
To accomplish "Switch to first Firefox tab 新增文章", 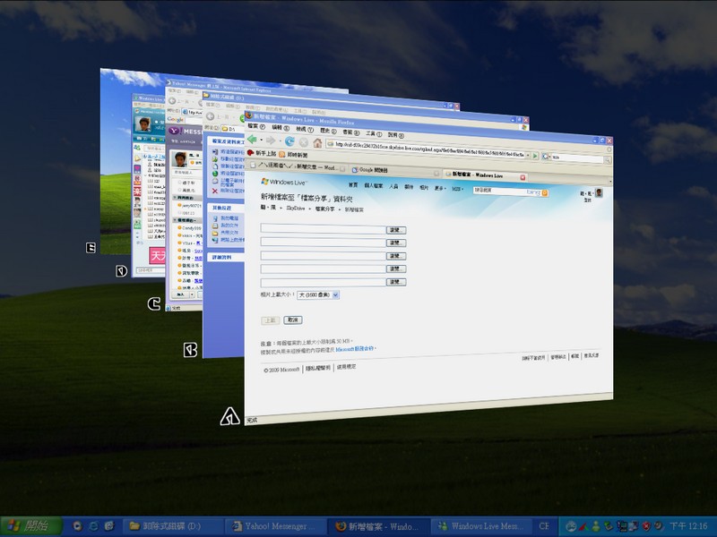I will (x=298, y=166).
